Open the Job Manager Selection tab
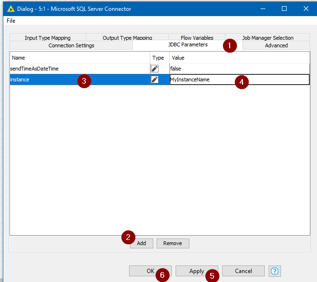The width and height of the screenshot is (317, 282). [268, 38]
